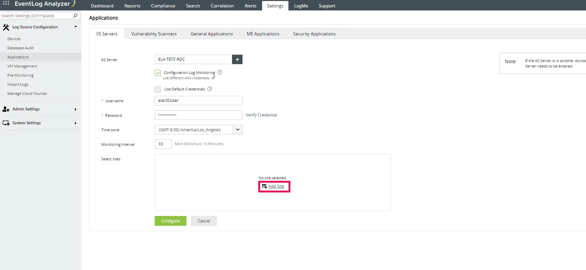
Task: Switch to General Applications tab
Action: [212, 34]
